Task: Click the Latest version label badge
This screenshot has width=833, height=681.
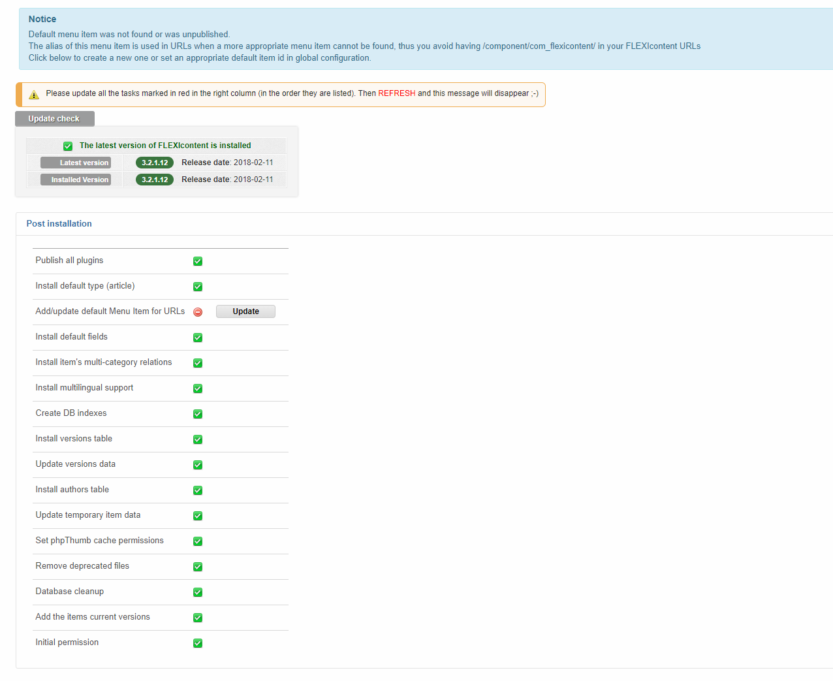Action: [x=76, y=163]
